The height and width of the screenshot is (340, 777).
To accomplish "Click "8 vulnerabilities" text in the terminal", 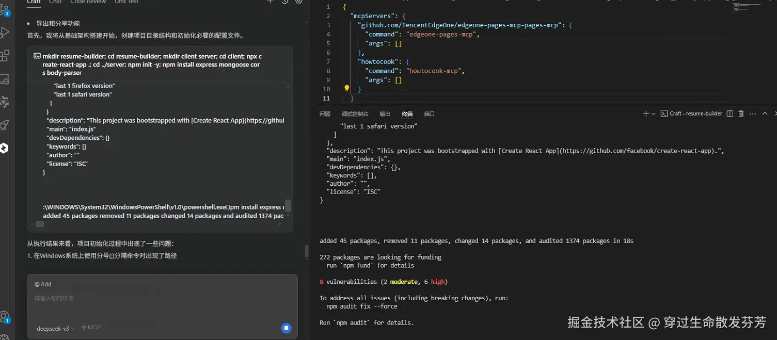I will coord(348,282).
